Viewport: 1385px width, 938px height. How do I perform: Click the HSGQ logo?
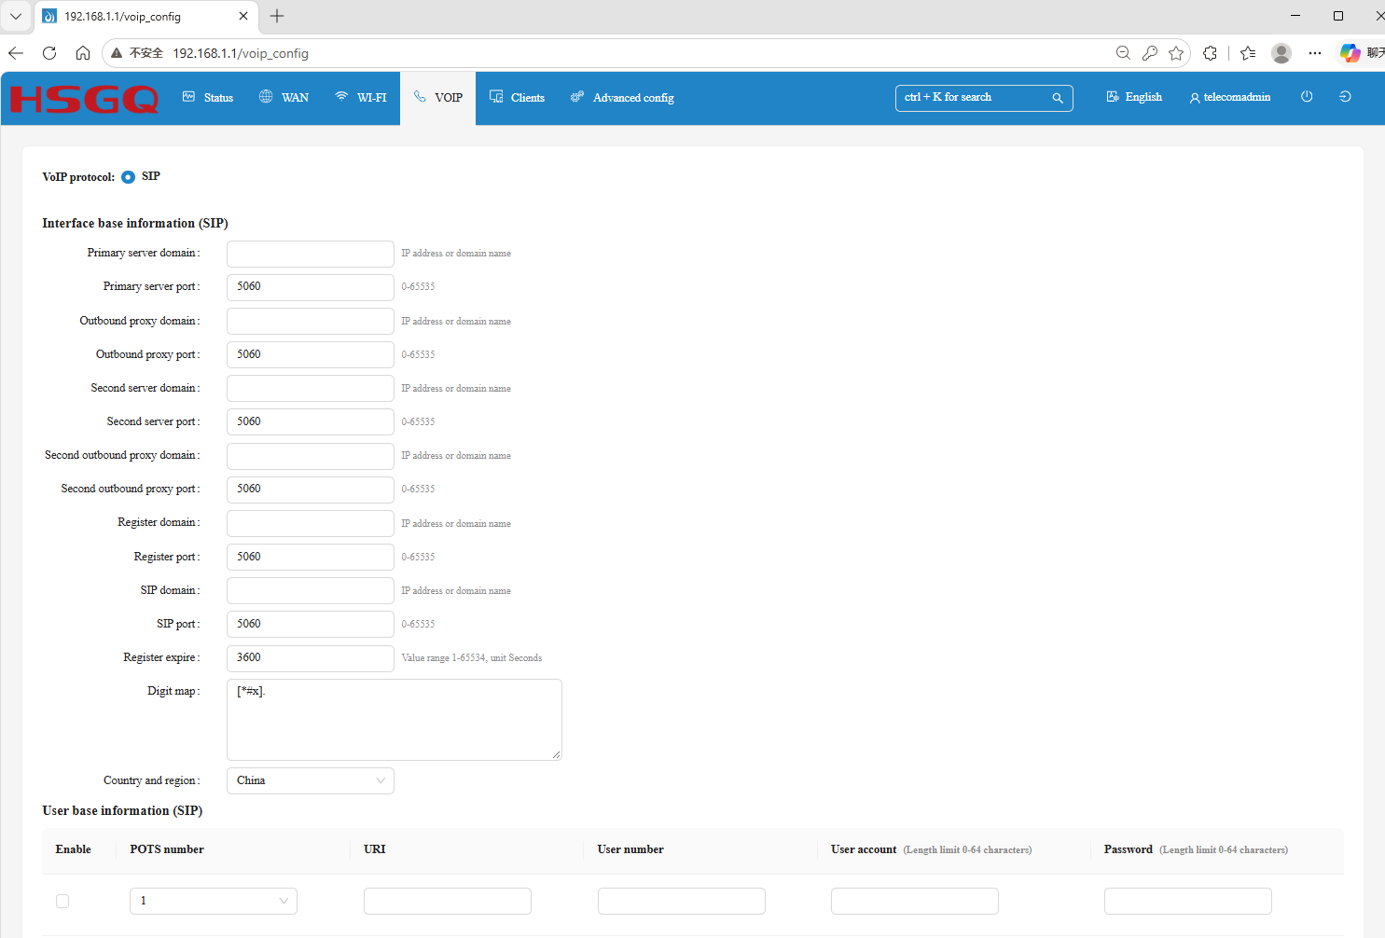pyautogui.click(x=84, y=99)
